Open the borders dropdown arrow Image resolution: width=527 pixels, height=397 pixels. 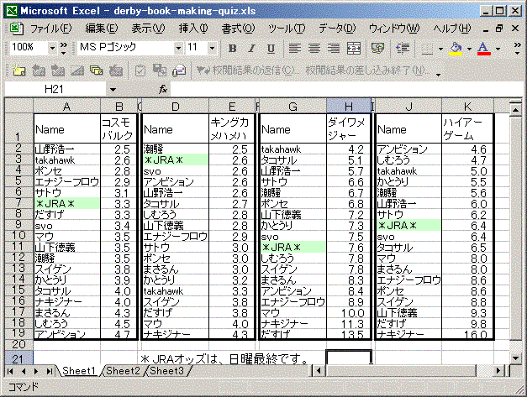[x=440, y=49]
